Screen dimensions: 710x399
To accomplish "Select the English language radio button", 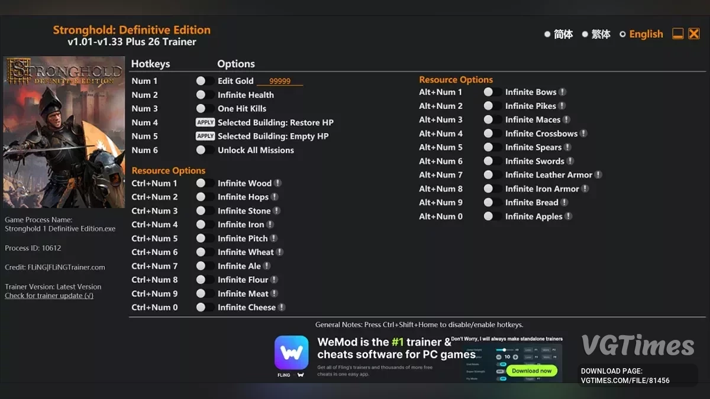I will pyautogui.click(x=622, y=34).
